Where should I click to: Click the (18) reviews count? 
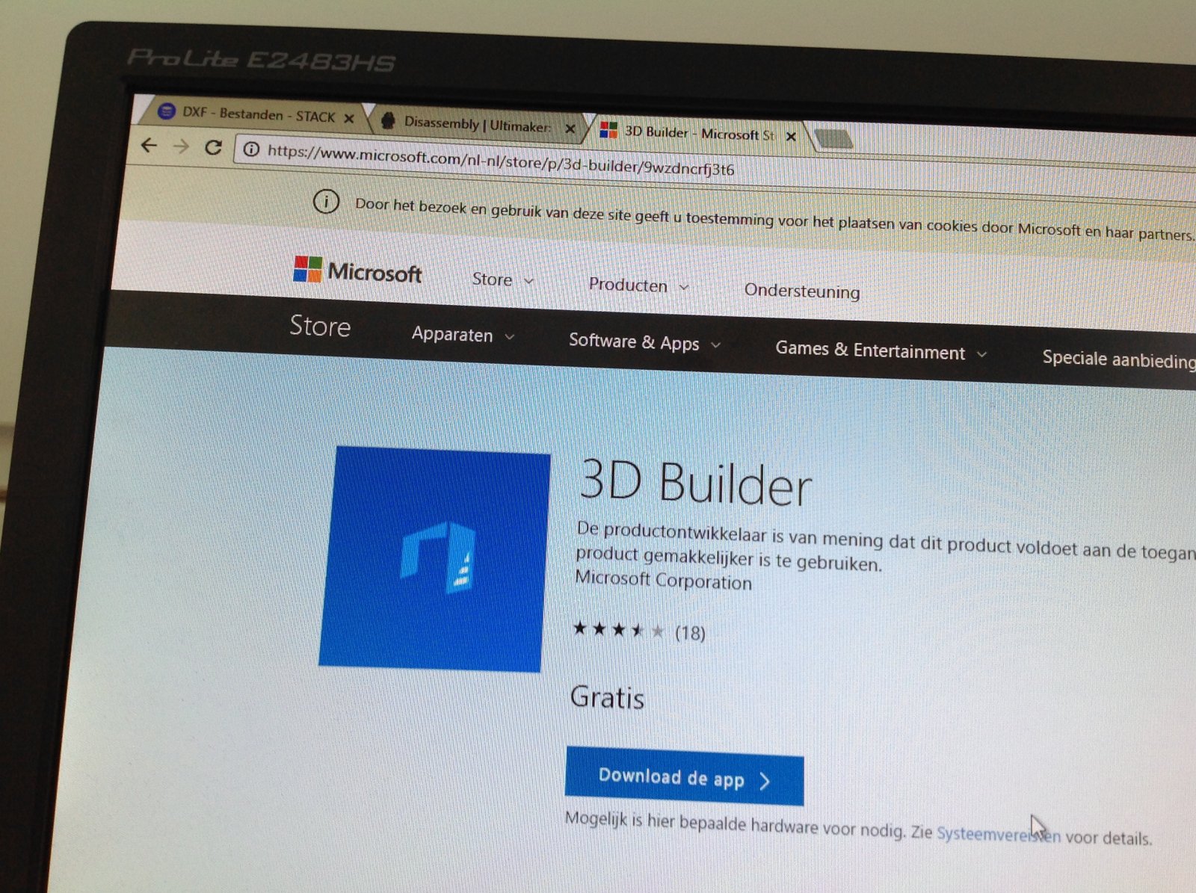[690, 633]
